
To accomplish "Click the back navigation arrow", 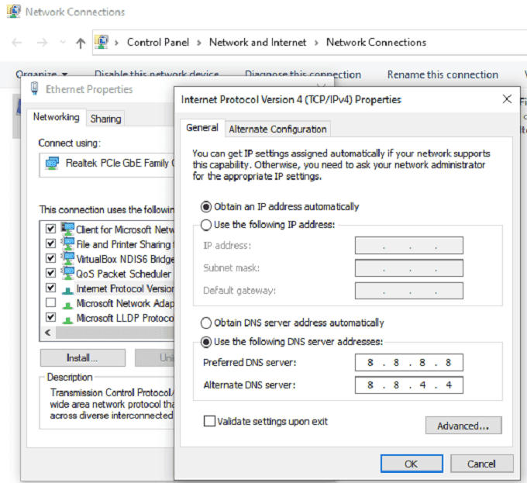I will point(17,43).
